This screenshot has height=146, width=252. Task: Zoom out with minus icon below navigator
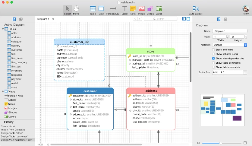click(x=198, y=143)
